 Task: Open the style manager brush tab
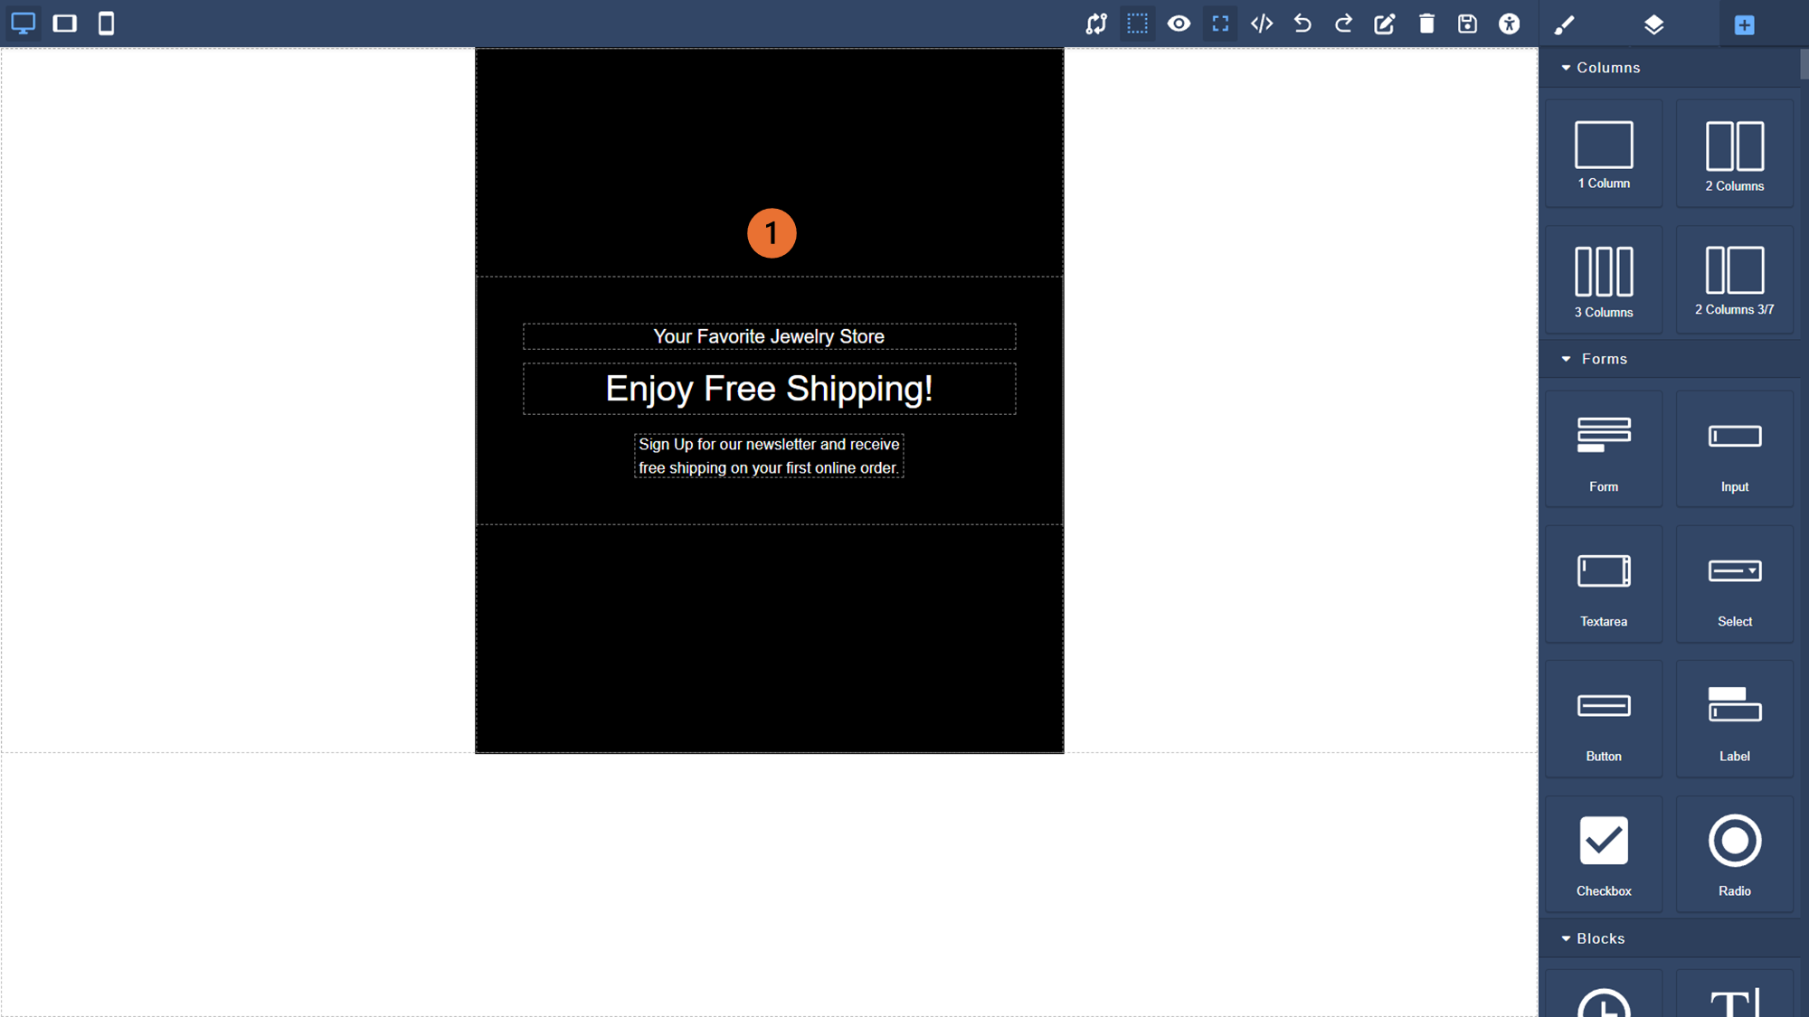(1564, 24)
